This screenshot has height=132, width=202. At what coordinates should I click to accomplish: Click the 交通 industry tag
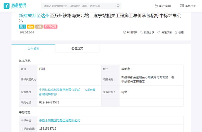pos(39,27)
